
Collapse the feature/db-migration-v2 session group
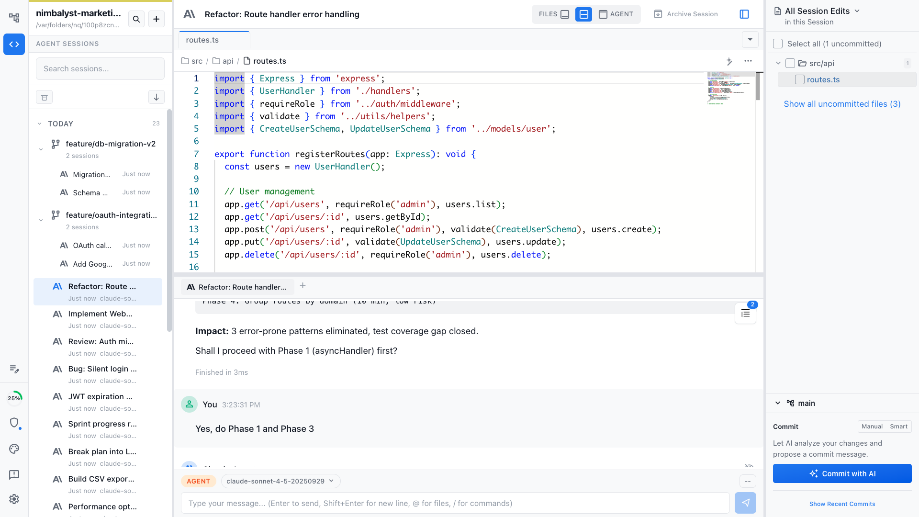click(x=40, y=149)
